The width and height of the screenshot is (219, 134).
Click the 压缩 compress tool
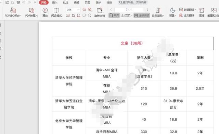pyautogui.click(x=202, y=12)
